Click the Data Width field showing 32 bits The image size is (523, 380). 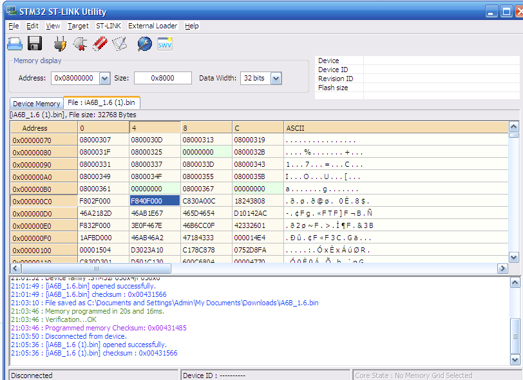(x=256, y=79)
